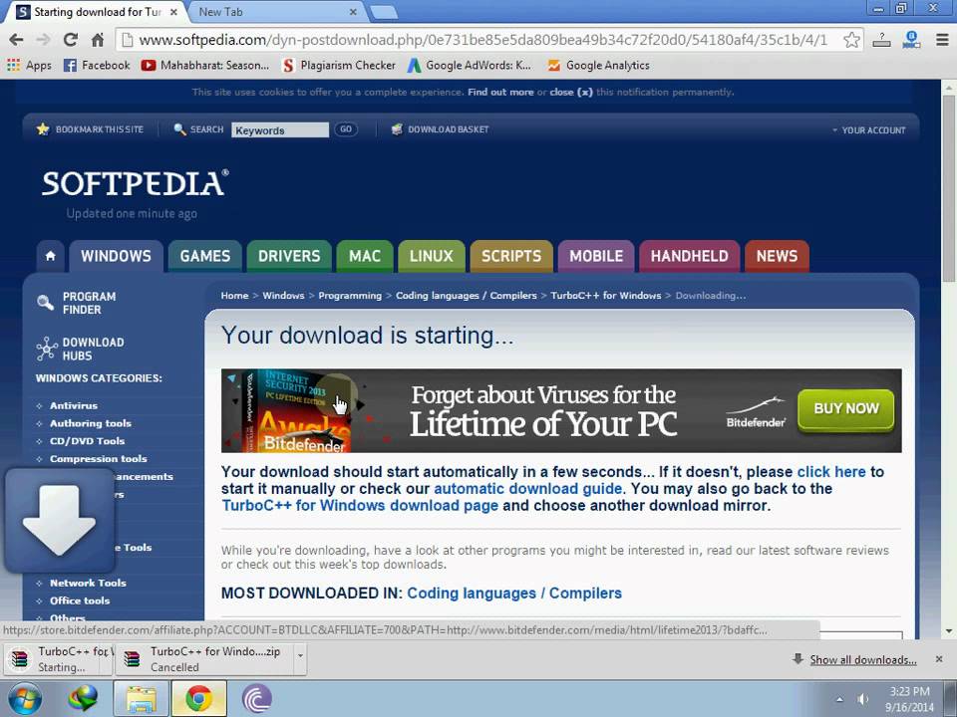The height and width of the screenshot is (717, 957).
Task: Close the cookie notification permanently
Action: coord(570,92)
